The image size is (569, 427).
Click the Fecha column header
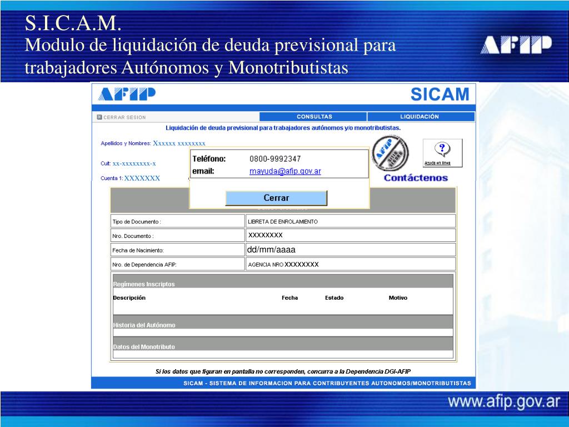[290, 298]
